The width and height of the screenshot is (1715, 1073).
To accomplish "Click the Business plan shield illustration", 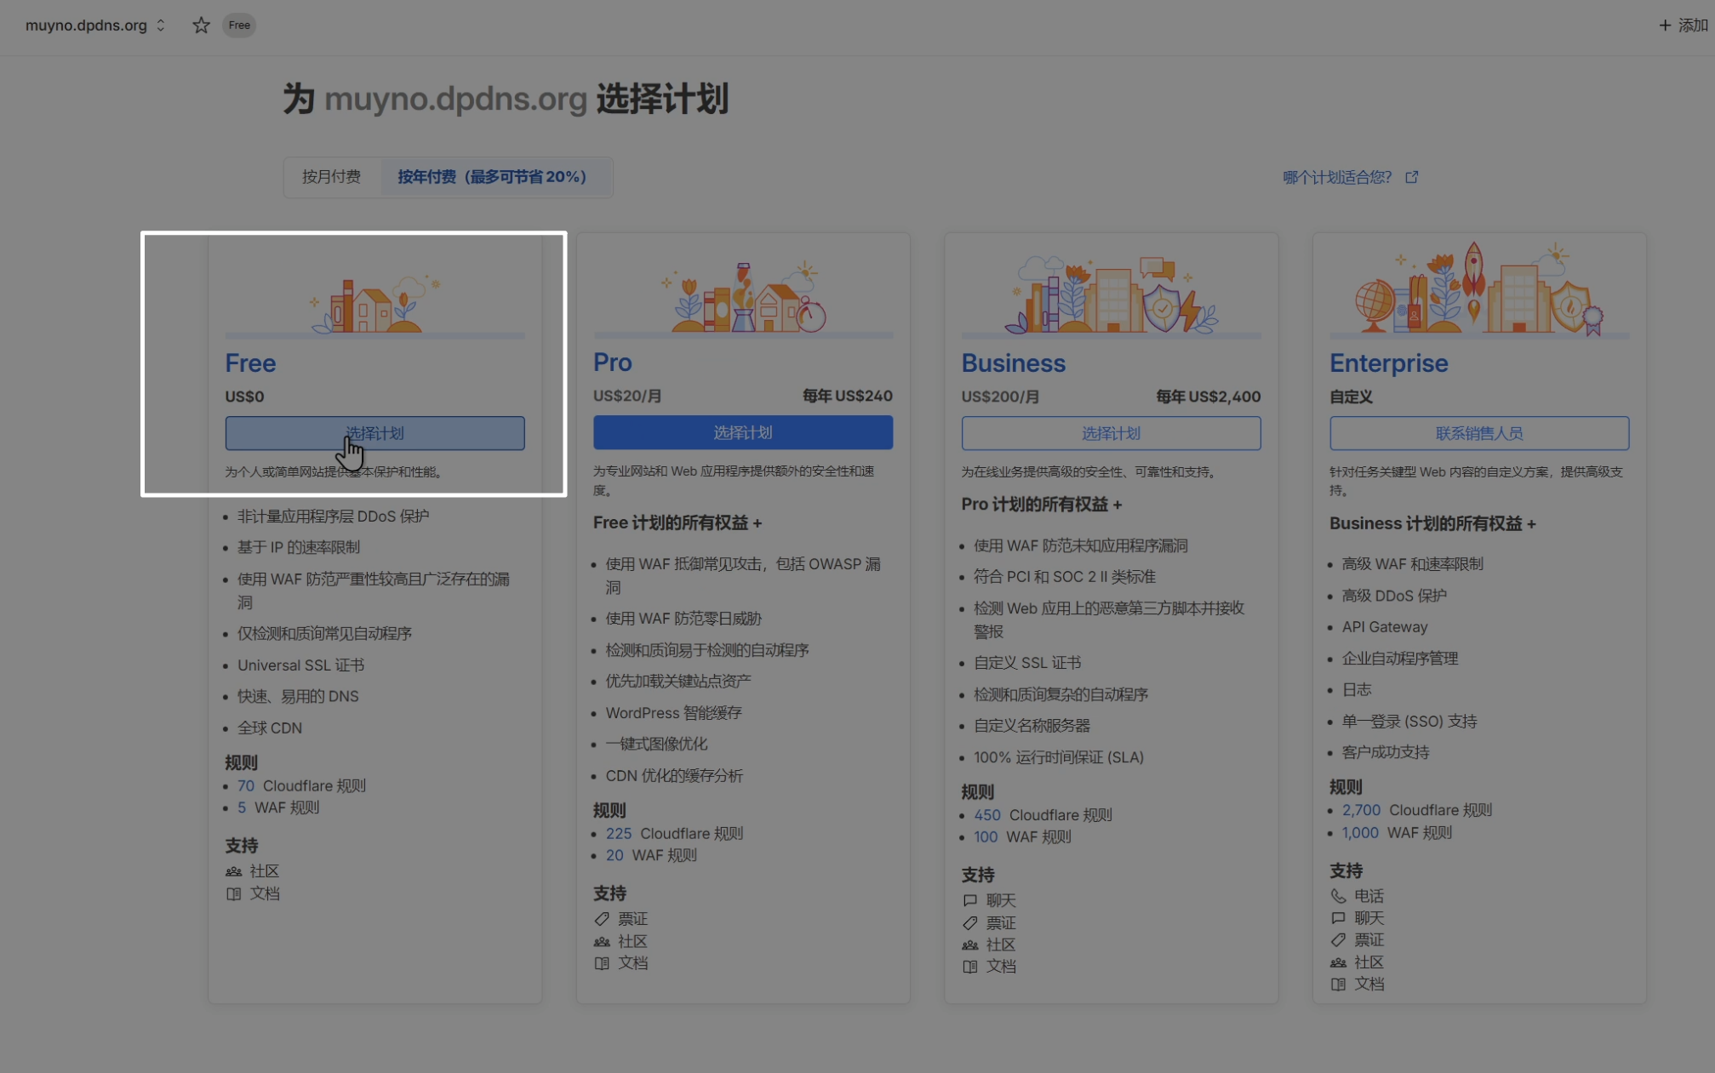I will (x=1162, y=306).
